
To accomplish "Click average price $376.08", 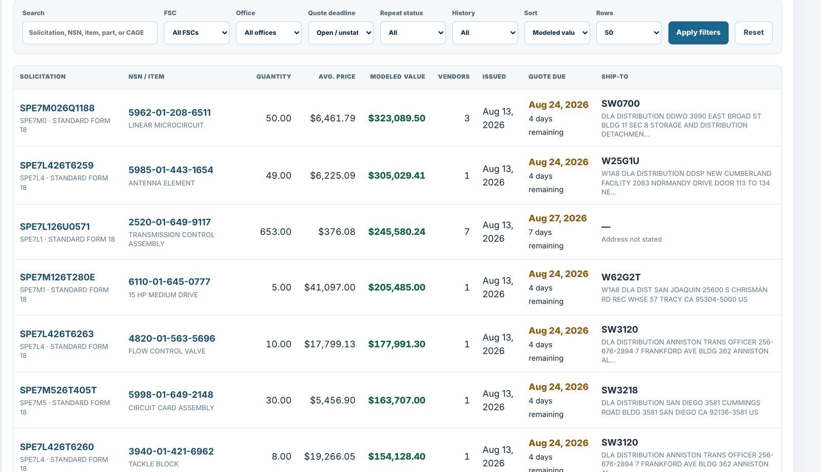I will tap(337, 232).
